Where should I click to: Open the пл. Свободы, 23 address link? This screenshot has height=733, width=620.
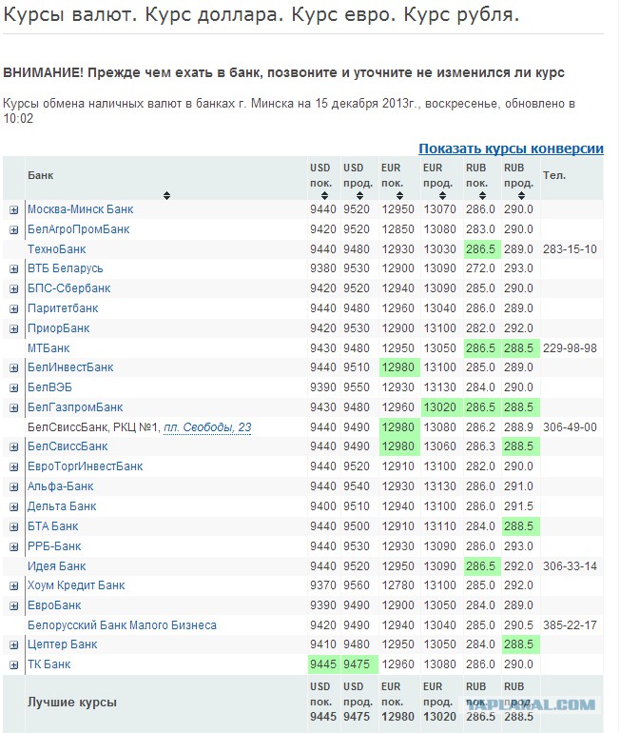[x=206, y=427]
